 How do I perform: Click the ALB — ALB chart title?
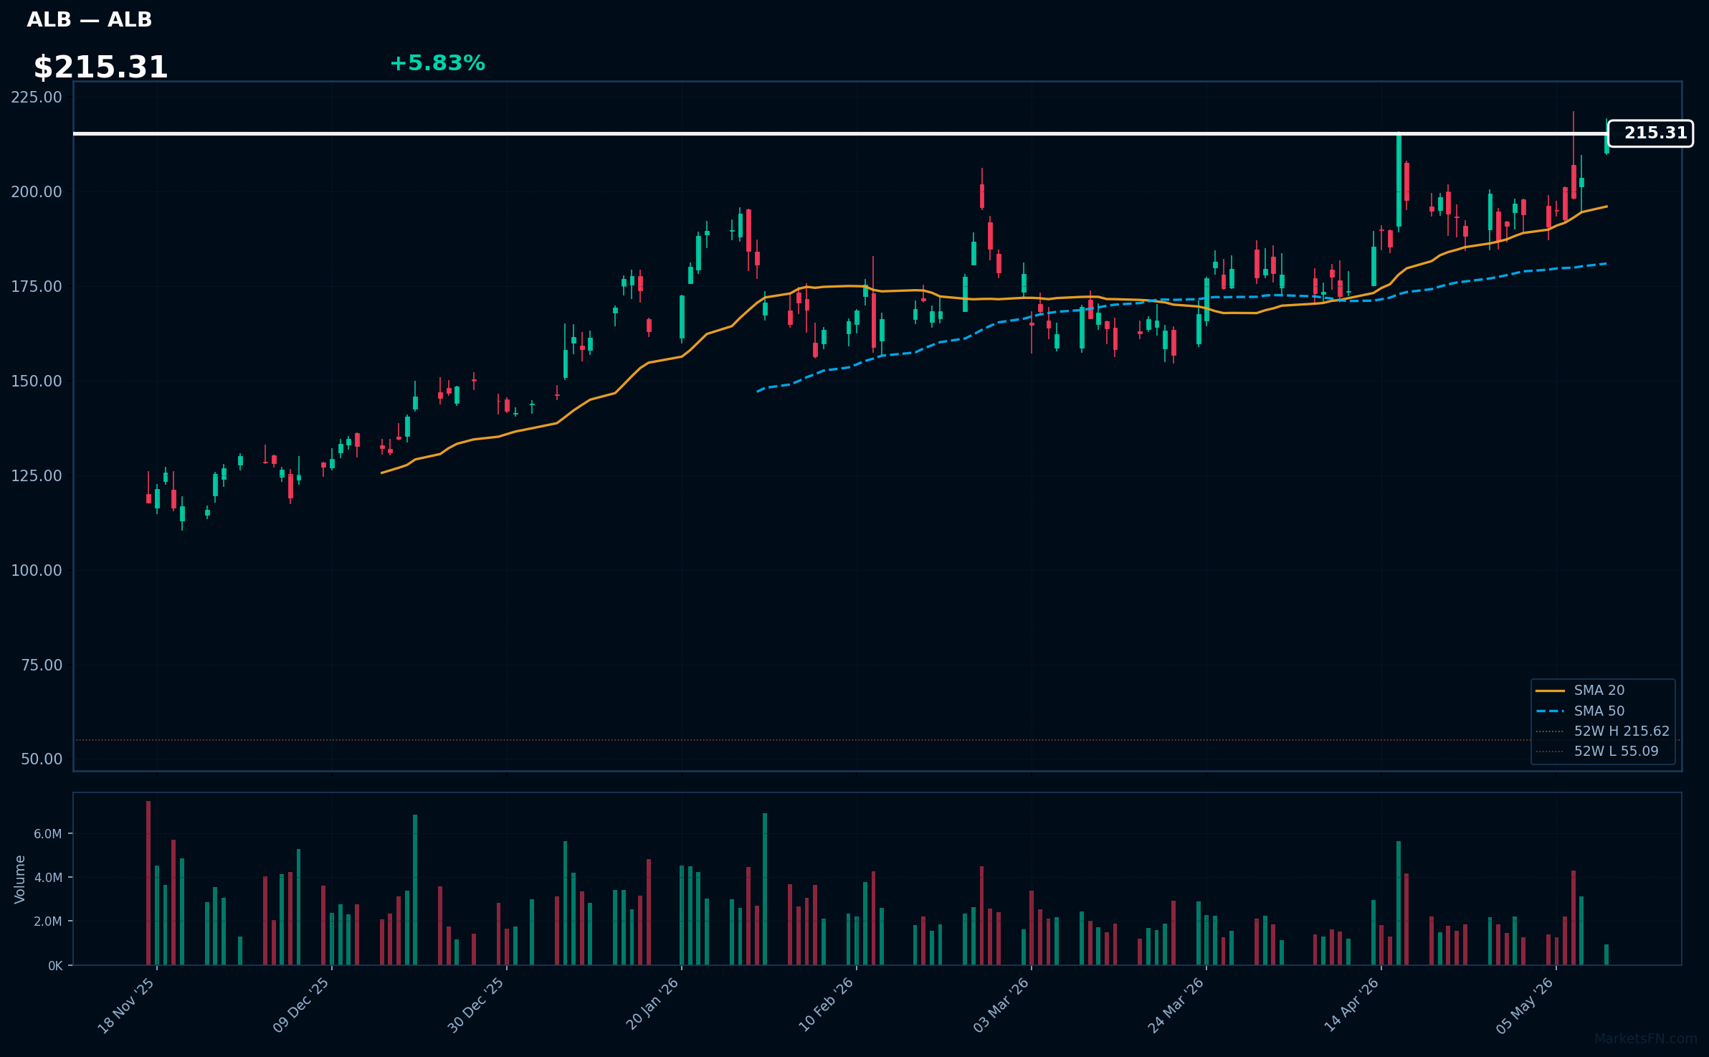pos(89,20)
